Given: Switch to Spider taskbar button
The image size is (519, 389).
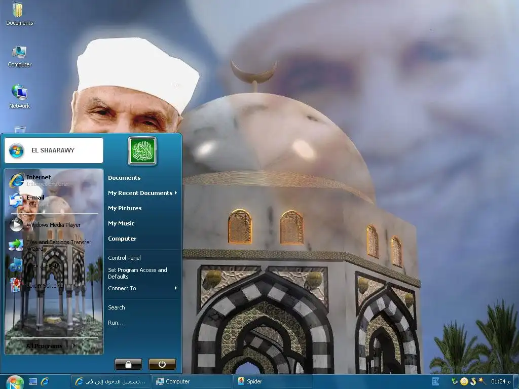Looking at the screenshot, I should (x=272, y=381).
